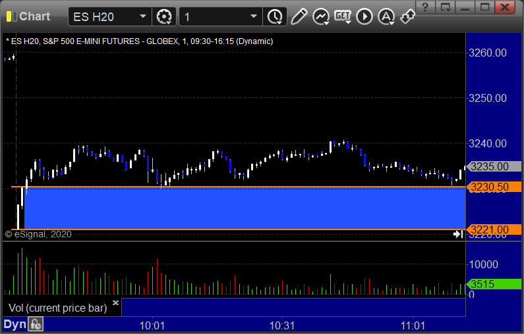This screenshot has height=334, width=524.
Task: Close the Vol current price bar study
Action: click(115, 303)
